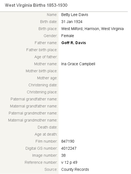Click film number 847190

point(68,141)
